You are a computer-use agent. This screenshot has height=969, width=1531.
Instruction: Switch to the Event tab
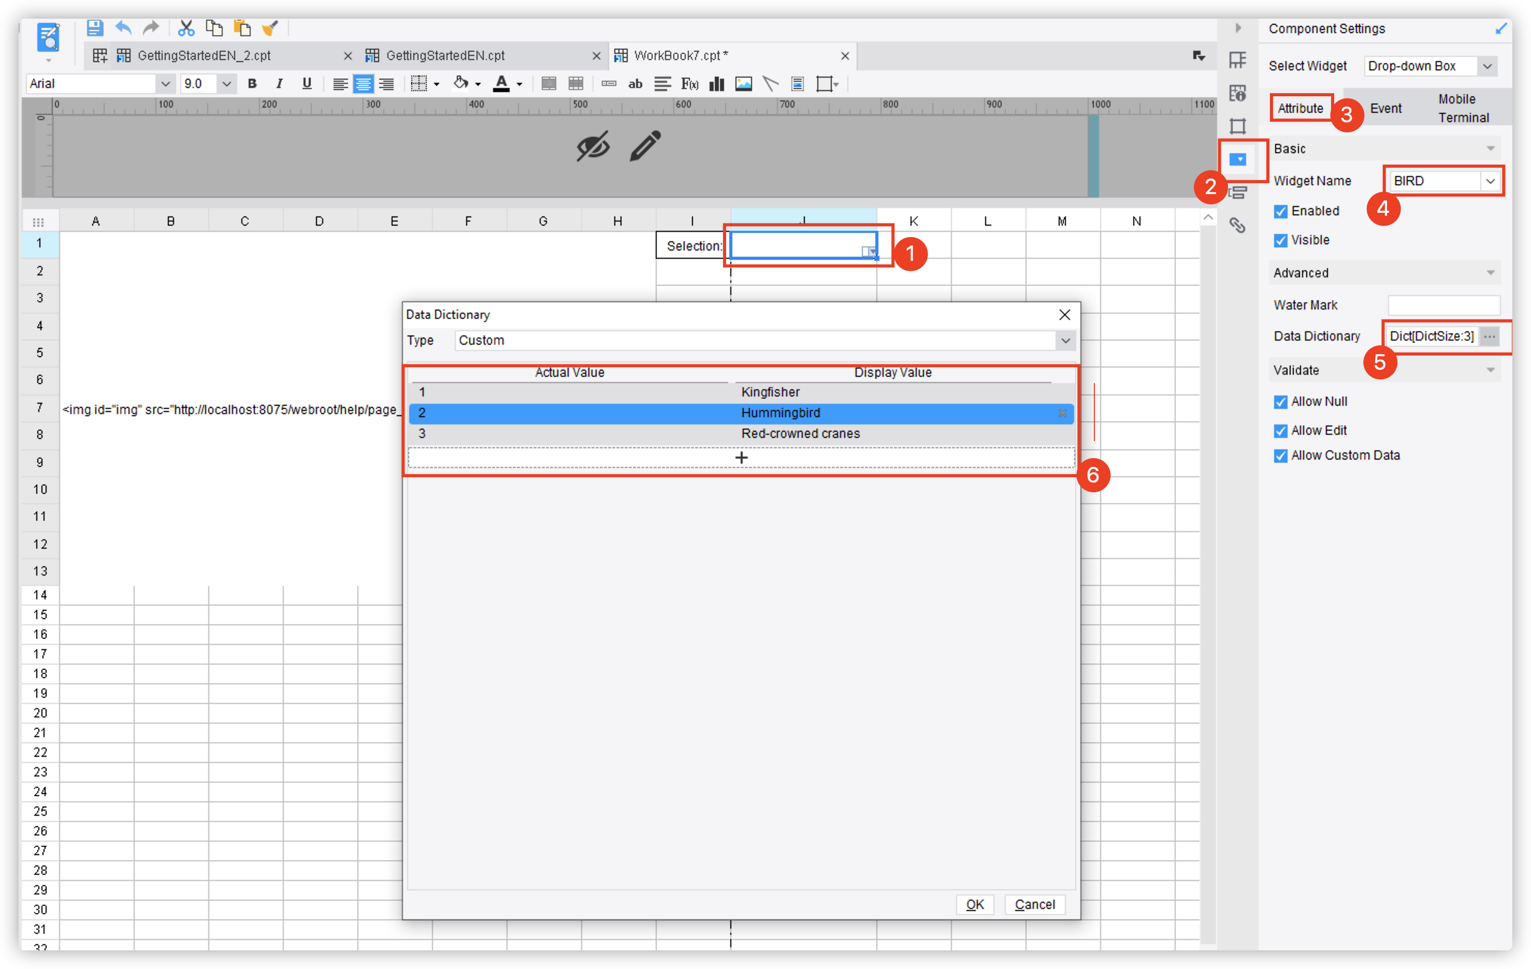1386,108
